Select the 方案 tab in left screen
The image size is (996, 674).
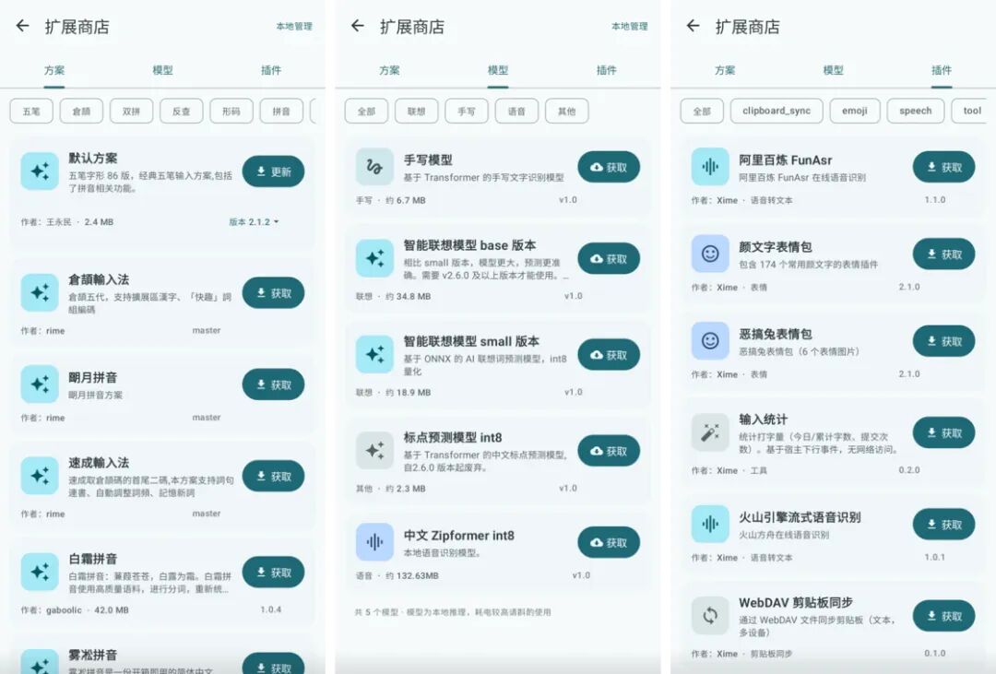coord(54,70)
